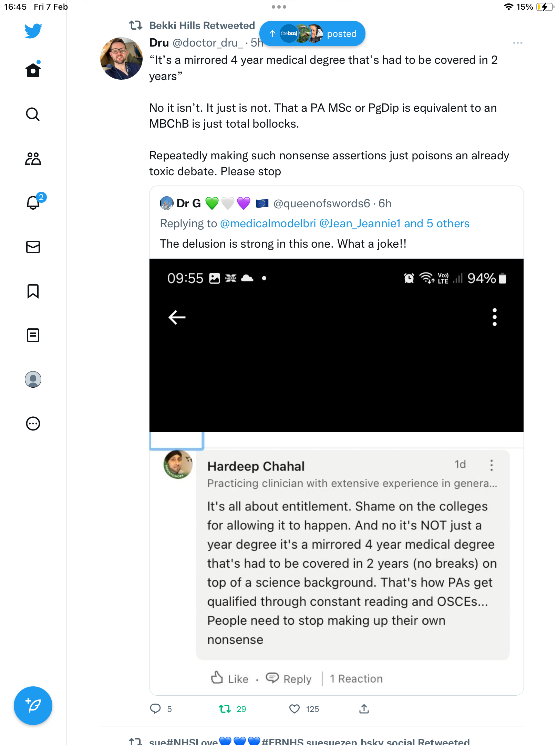The height and width of the screenshot is (745, 558).
Task: Jump to new posts via 'posted' pill
Action: coord(312,33)
